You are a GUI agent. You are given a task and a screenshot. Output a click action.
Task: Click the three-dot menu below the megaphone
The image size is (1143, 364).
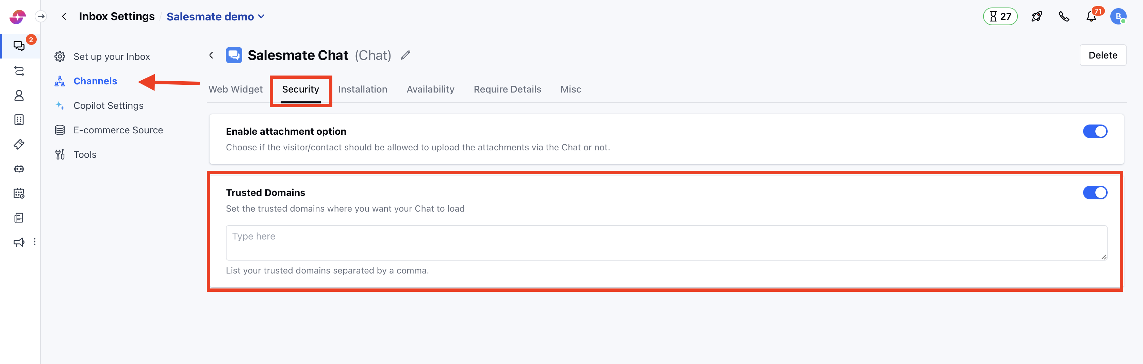click(35, 242)
